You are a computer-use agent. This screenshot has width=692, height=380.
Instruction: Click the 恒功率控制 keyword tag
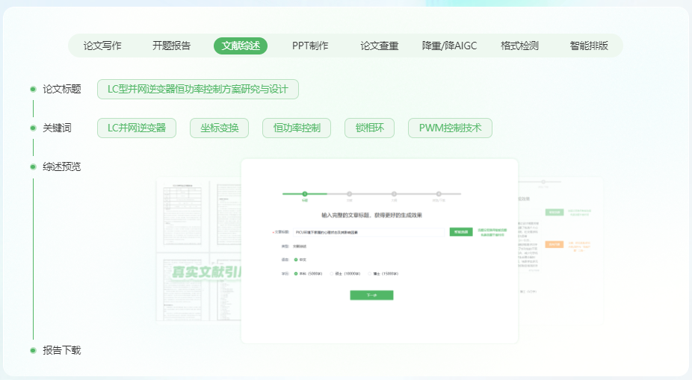pos(297,128)
